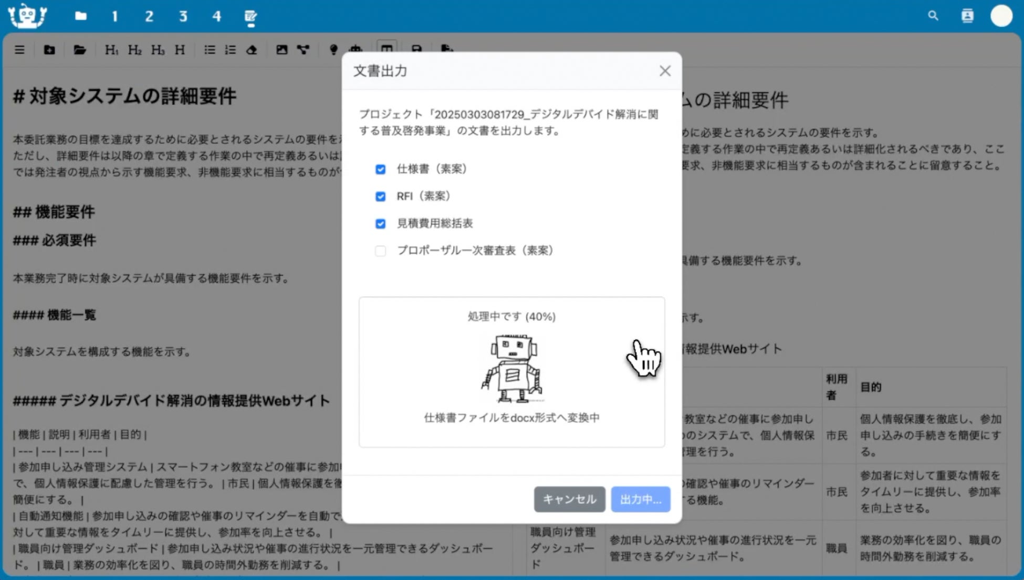Click the eraser icon in toolbar
The height and width of the screenshot is (580, 1024).
[252, 50]
